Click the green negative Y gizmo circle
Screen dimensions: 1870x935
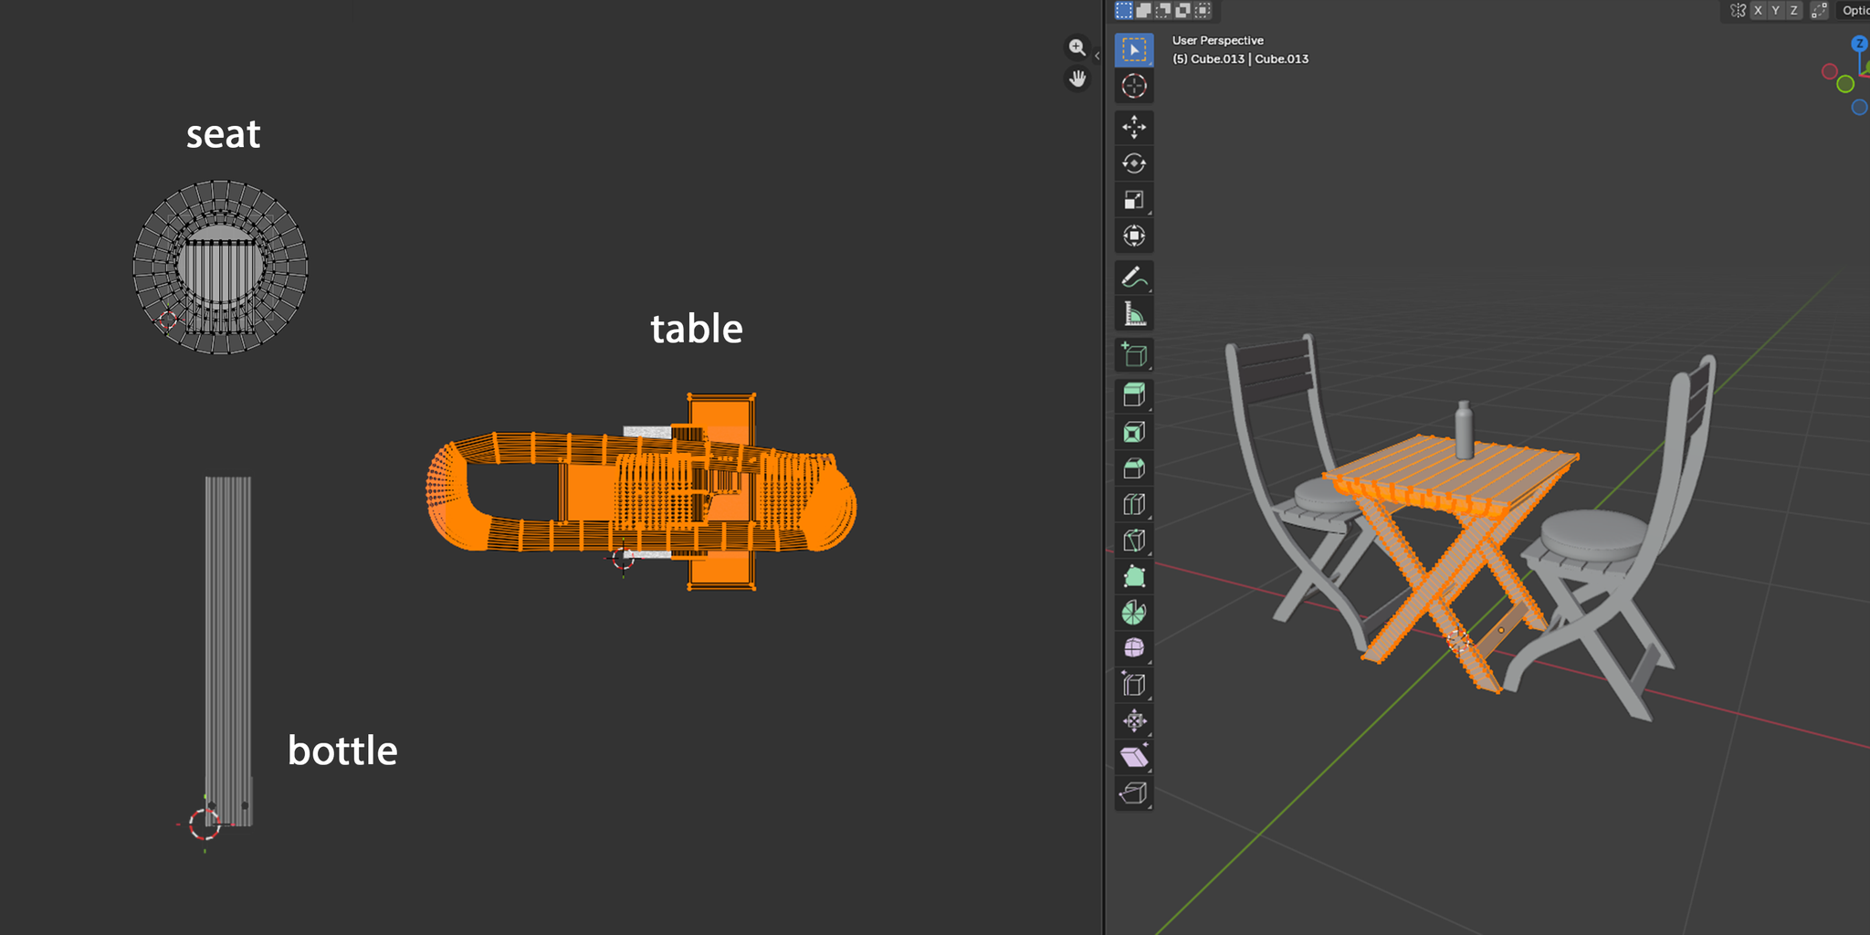(1845, 84)
